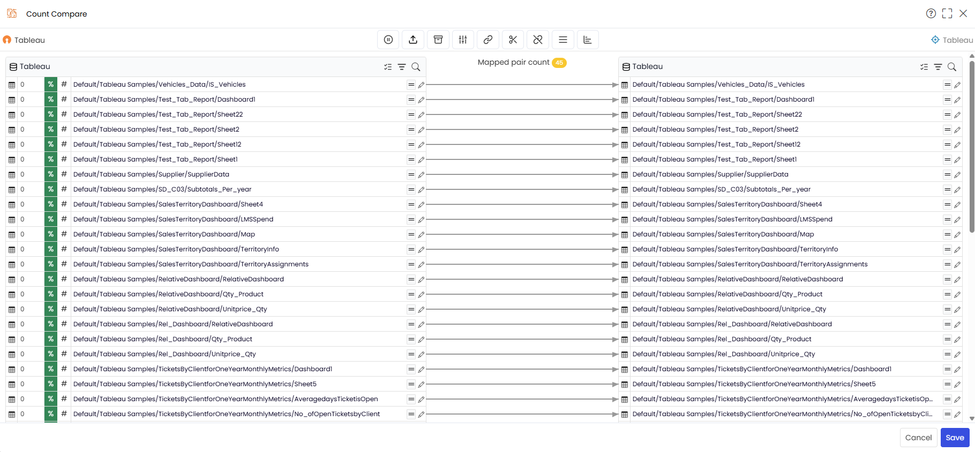Click the Count Compare dialog title
The height and width of the screenshot is (452, 975).
click(x=57, y=14)
